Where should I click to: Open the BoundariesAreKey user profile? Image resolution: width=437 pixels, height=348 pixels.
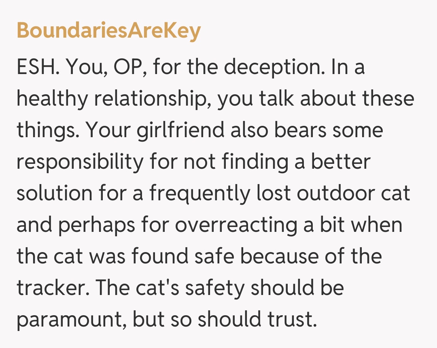tap(108, 30)
